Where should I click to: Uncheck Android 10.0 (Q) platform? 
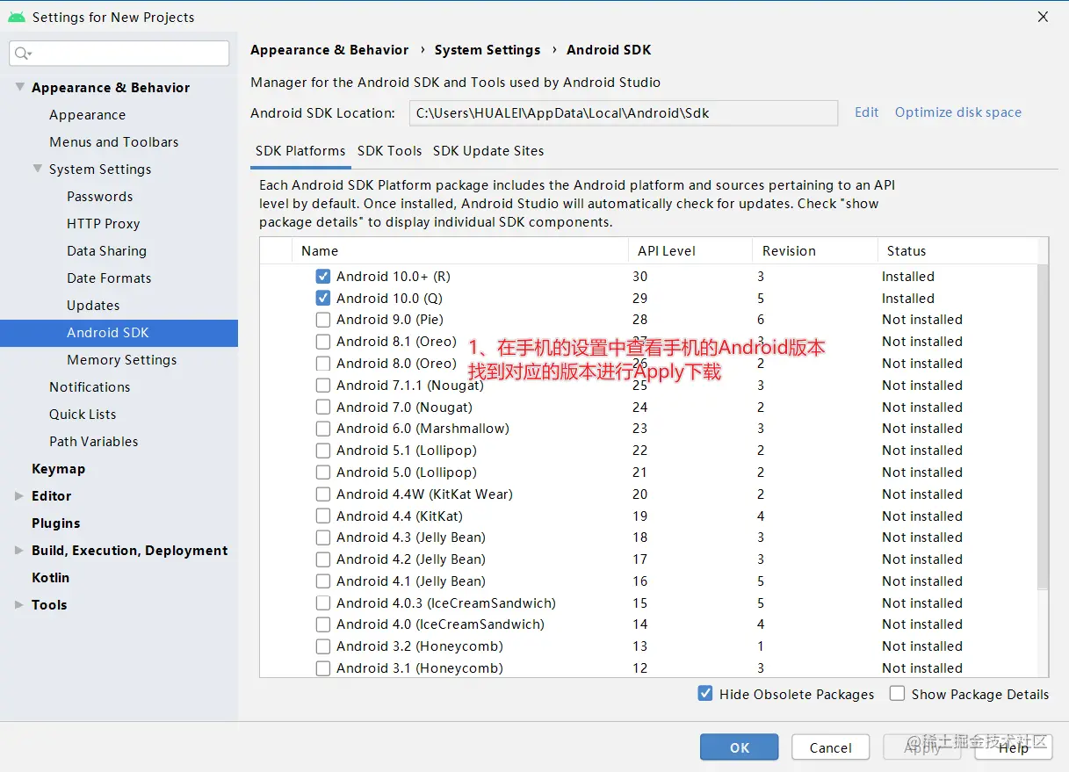pos(323,298)
